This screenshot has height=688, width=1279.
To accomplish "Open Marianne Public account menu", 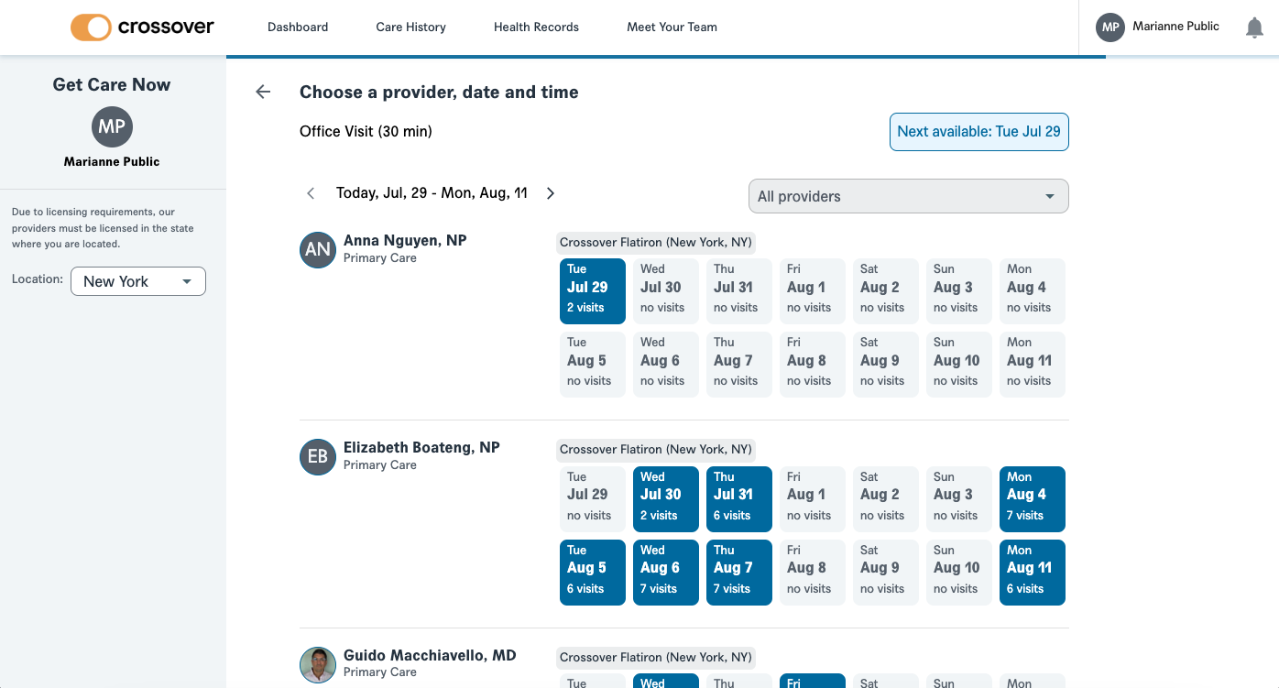I will pos(1175,27).
